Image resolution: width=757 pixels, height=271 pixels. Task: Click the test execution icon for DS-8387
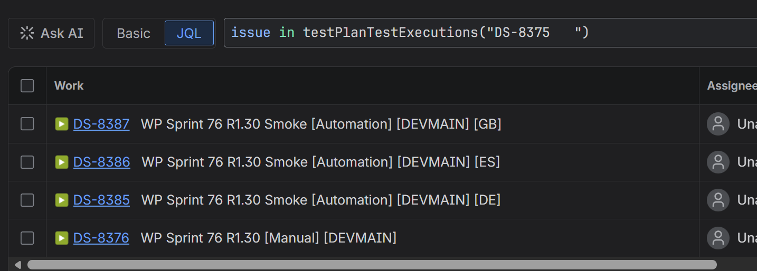pyautogui.click(x=62, y=124)
